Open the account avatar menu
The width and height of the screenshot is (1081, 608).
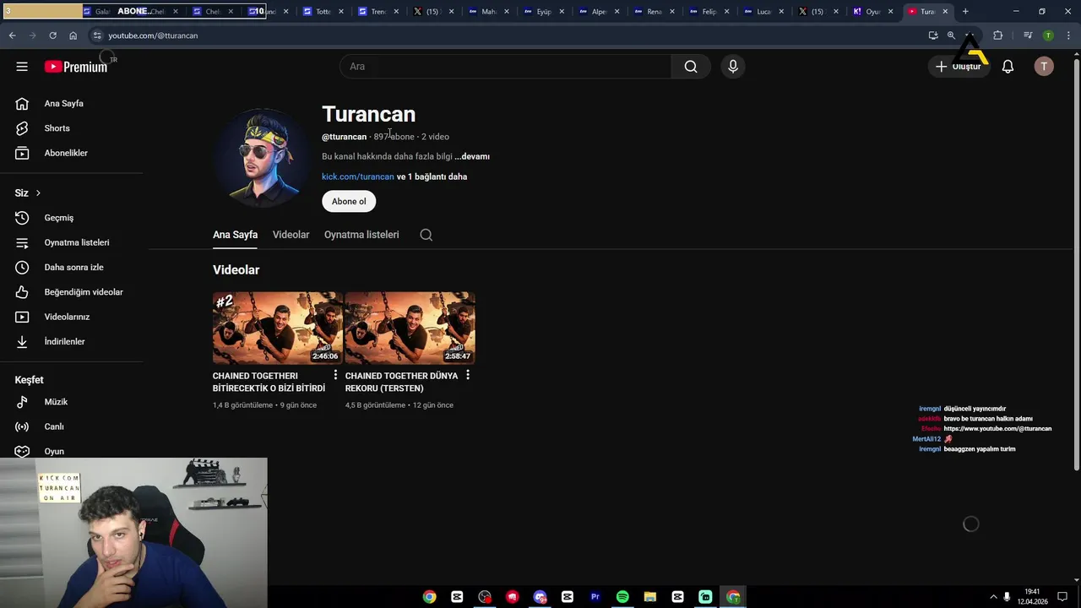click(x=1044, y=67)
